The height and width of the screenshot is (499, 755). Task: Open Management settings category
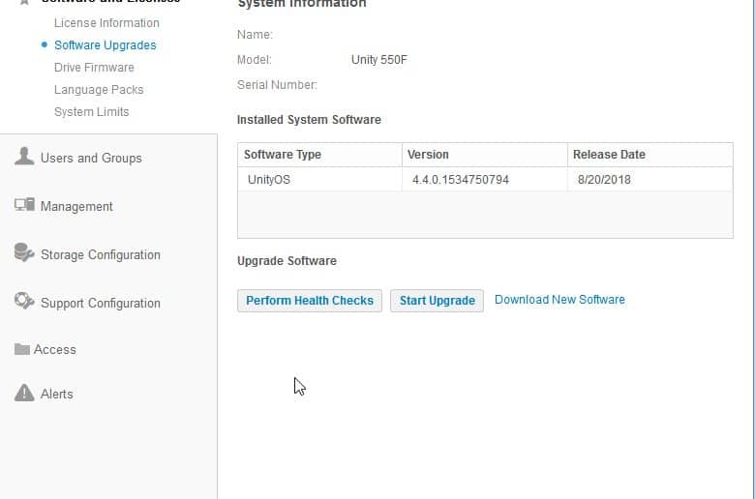coord(76,206)
